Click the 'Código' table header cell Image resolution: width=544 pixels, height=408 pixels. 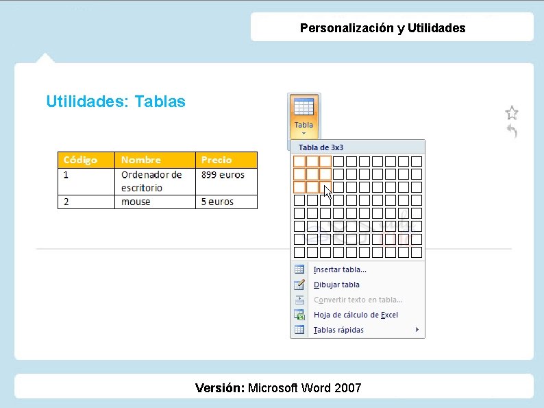click(x=86, y=160)
